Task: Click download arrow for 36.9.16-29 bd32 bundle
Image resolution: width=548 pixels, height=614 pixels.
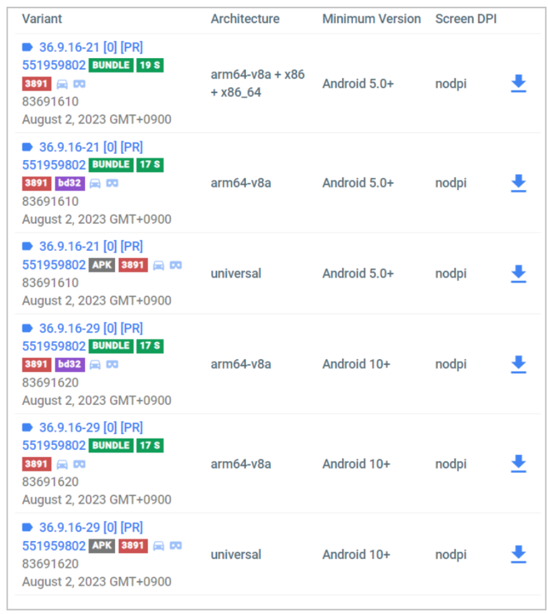Action: click(x=518, y=364)
